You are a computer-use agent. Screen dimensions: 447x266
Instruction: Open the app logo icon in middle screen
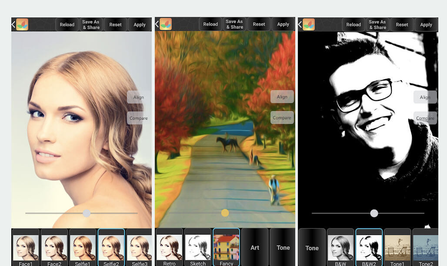pyautogui.click(x=165, y=24)
